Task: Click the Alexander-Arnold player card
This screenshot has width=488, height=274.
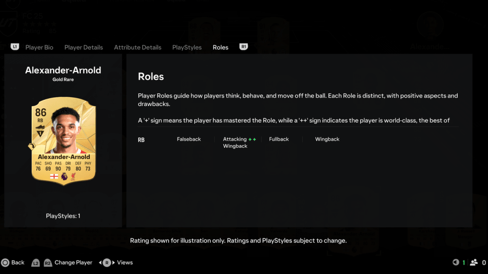Action: point(63,141)
